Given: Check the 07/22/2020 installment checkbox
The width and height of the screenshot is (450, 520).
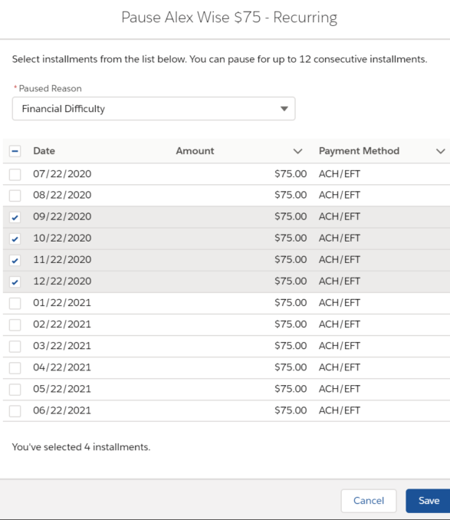Looking at the screenshot, I should point(15,174).
